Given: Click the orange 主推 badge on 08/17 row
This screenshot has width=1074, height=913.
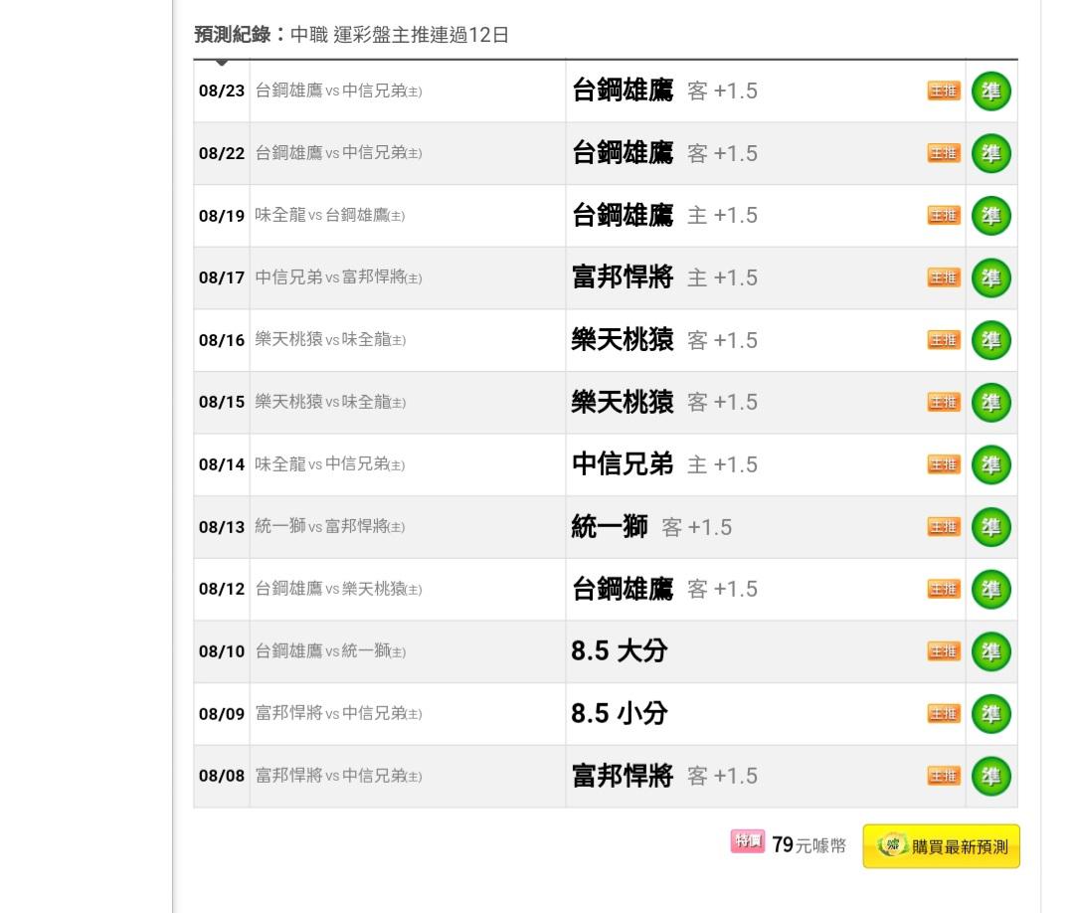Looking at the screenshot, I should (944, 278).
